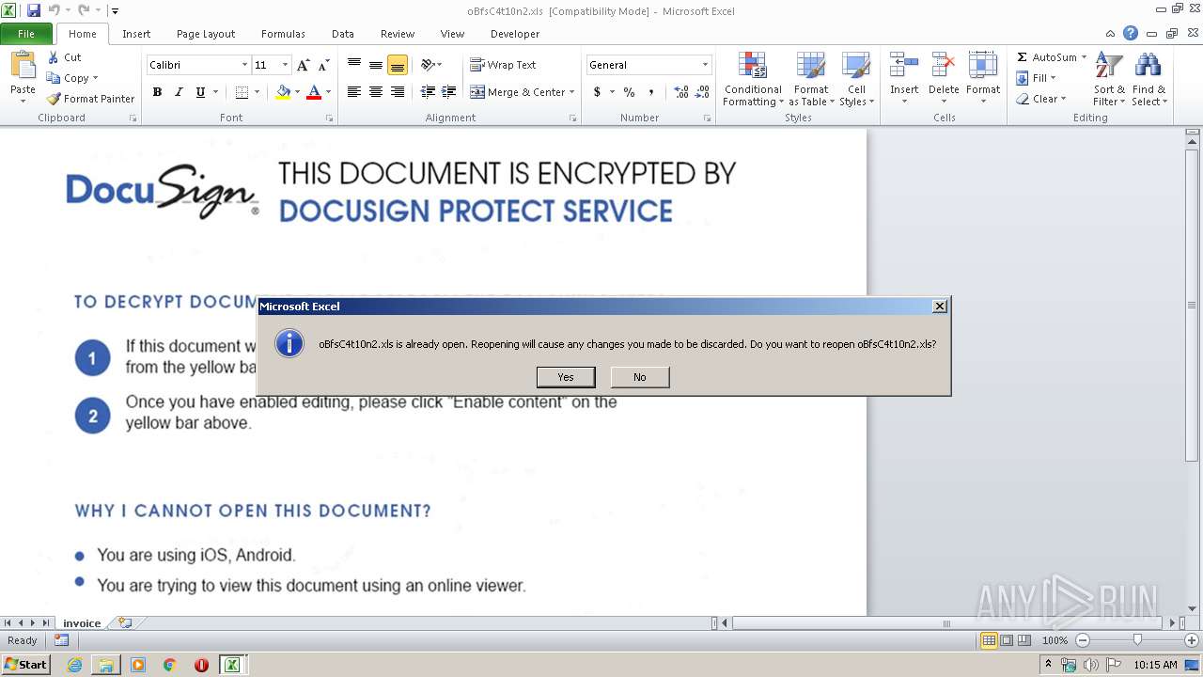This screenshot has height=677, width=1203.
Task: Open the Font name dropdown
Action: pos(244,65)
